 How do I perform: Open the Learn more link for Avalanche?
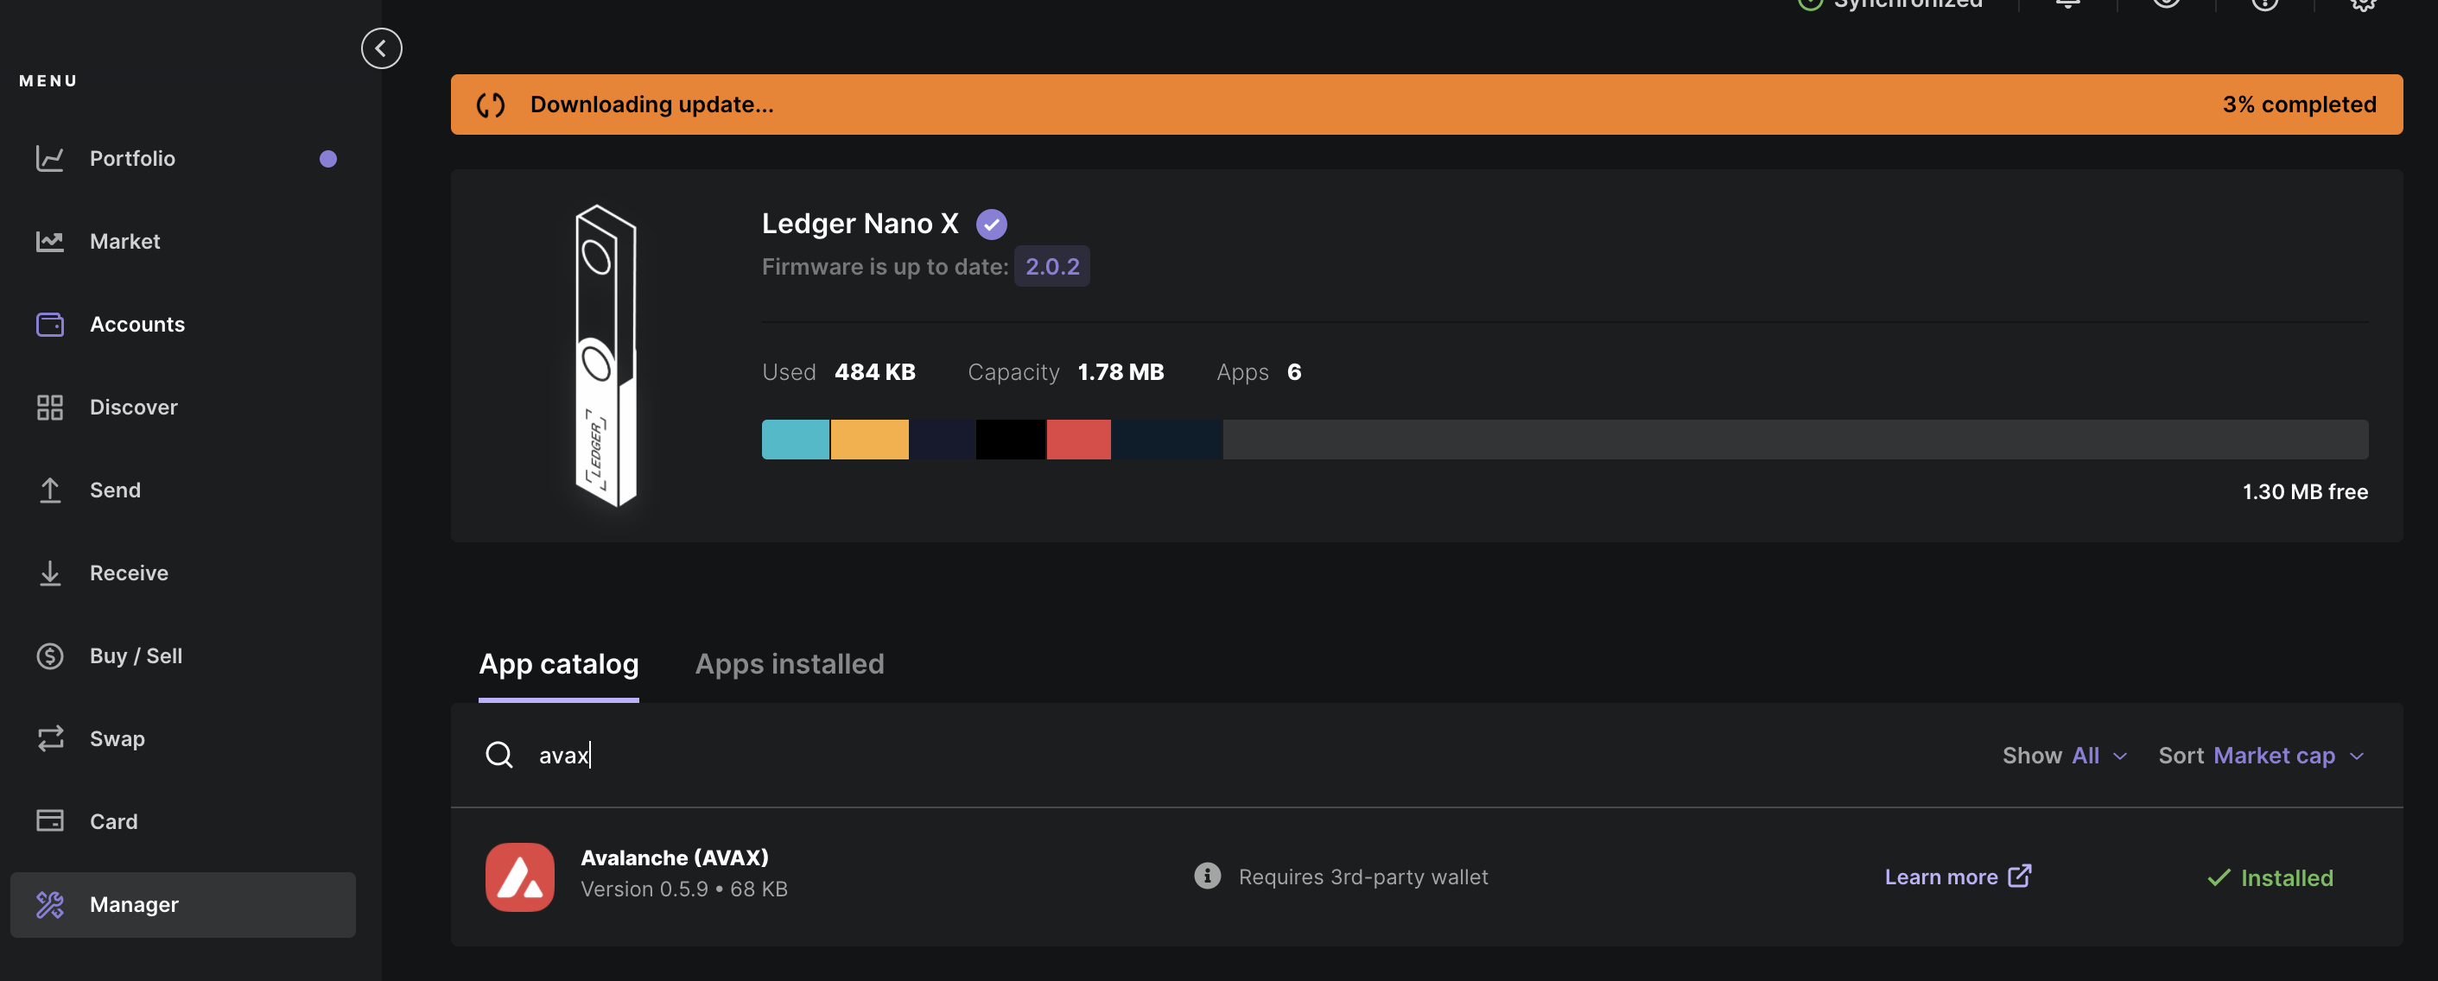[x=1957, y=877]
